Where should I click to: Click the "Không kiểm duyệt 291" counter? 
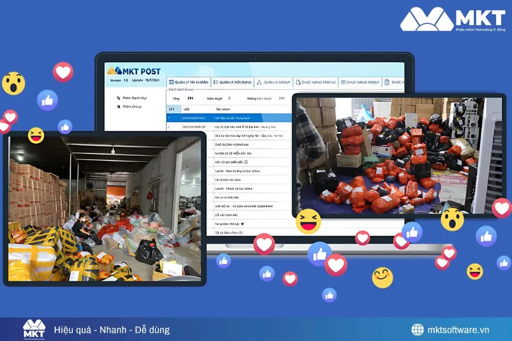[262, 98]
